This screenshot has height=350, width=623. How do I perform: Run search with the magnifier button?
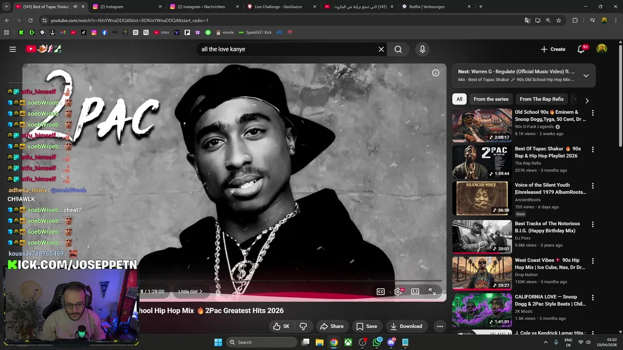pyautogui.click(x=398, y=49)
